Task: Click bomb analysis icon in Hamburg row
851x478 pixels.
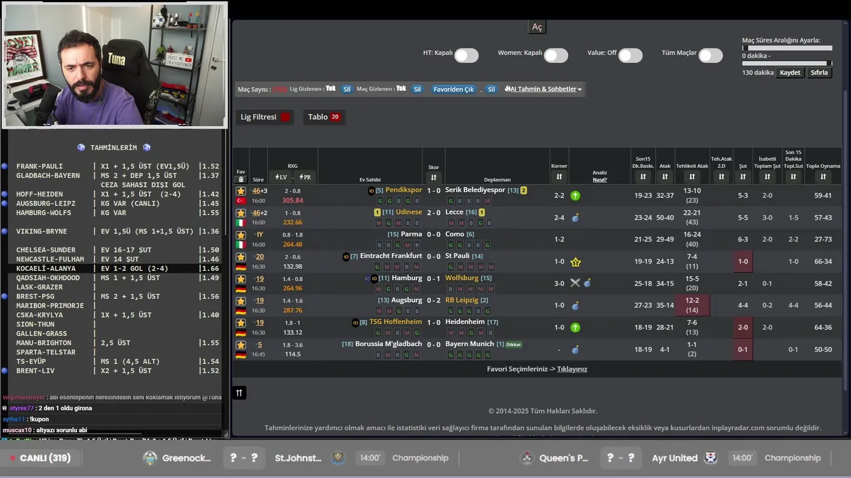Action: (x=587, y=283)
